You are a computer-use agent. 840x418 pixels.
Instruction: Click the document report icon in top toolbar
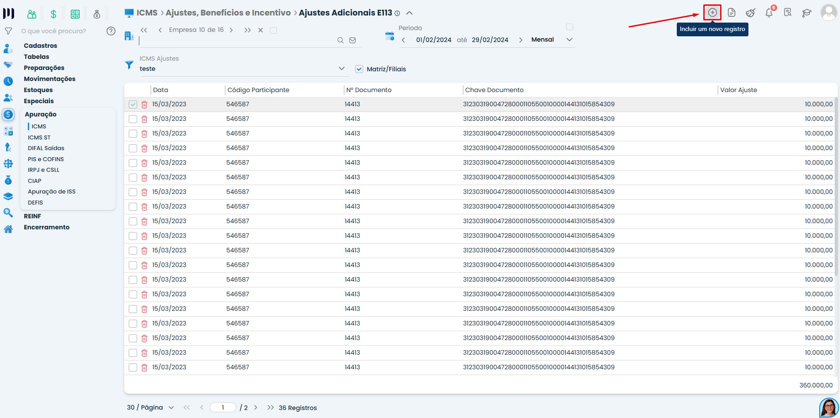point(732,12)
